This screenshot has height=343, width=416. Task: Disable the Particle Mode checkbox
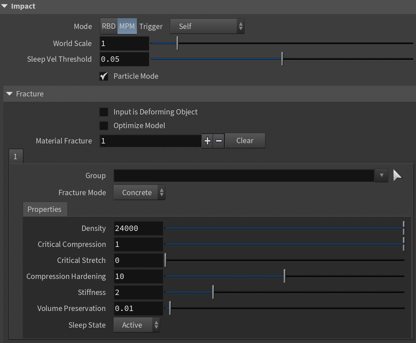pos(104,76)
